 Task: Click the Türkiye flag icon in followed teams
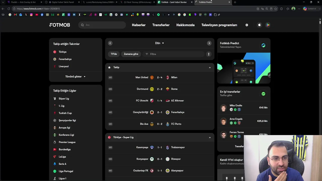(x=55, y=52)
